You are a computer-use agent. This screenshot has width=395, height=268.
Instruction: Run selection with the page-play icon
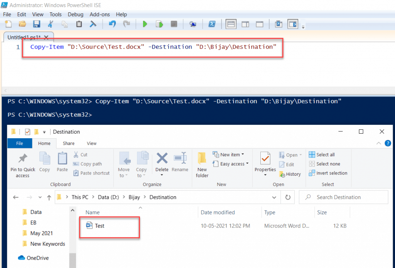pyautogui.click(x=159, y=24)
